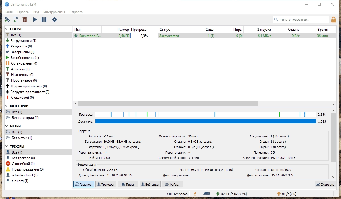The width and height of the screenshot is (341, 199).
Task: Collapse the КАТЕГОРИИ section
Action: [x=7, y=106]
